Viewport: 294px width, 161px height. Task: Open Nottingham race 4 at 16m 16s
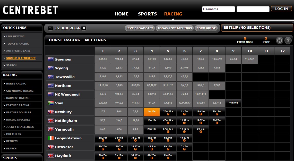coord(152,121)
